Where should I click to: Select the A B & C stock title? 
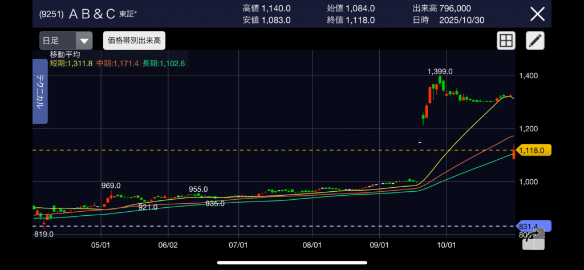pyautogui.click(x=92, y=14)
